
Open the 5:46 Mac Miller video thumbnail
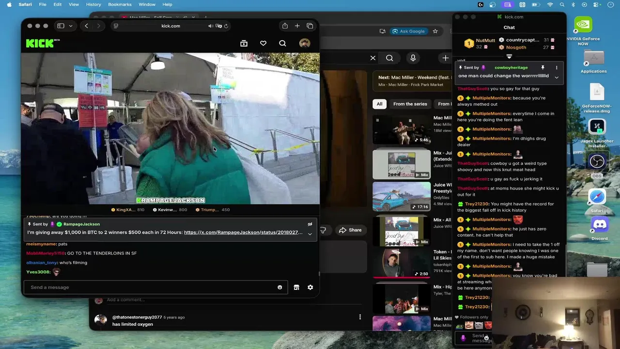402,129
